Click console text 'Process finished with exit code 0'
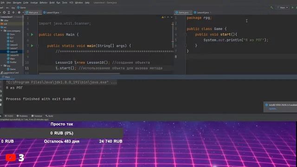Viewport: 297px width, 167px height. coord(40,99)
